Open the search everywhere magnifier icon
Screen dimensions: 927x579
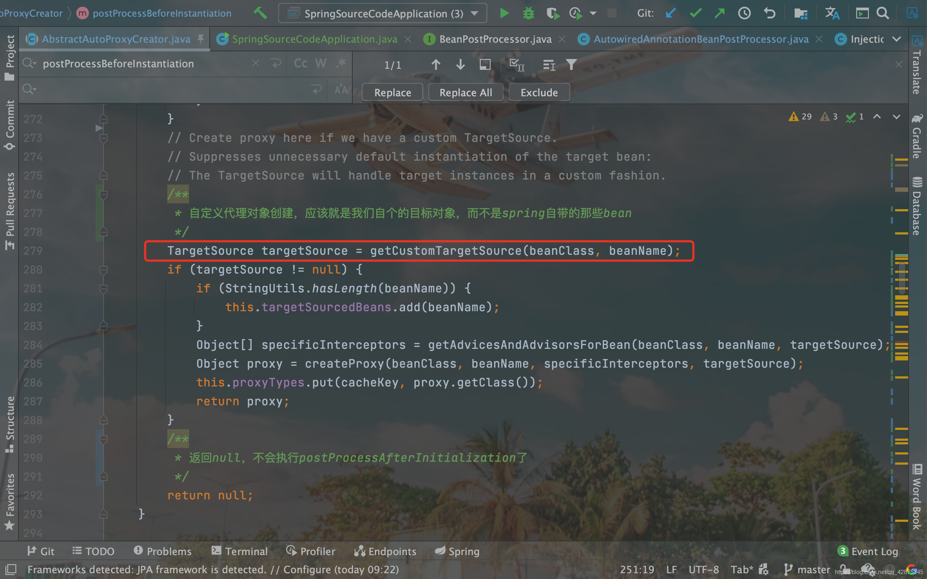[882, 13]
